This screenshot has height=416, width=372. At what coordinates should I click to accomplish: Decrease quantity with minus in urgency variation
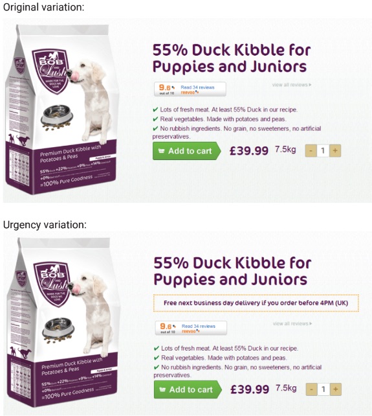coord(312,389)
